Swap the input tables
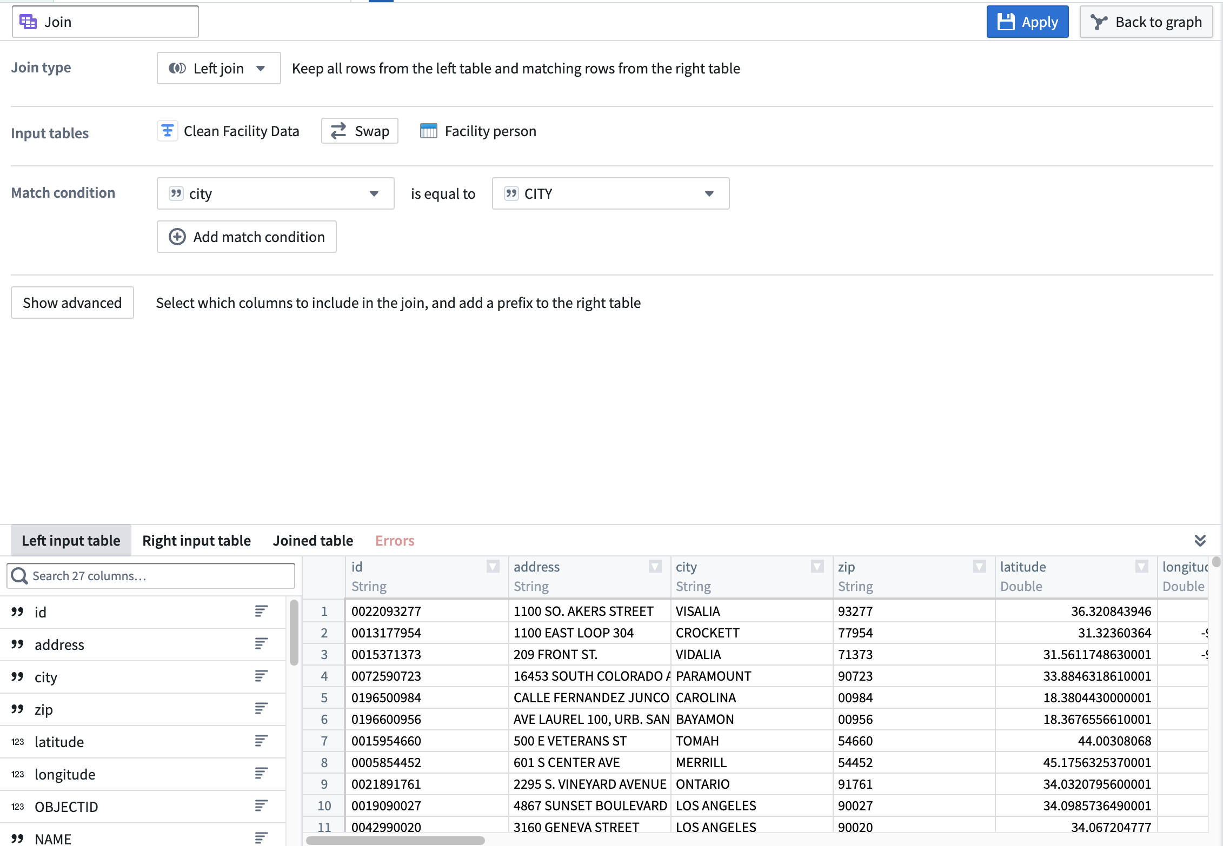1223x846 pixels. [x=360, y=131]
